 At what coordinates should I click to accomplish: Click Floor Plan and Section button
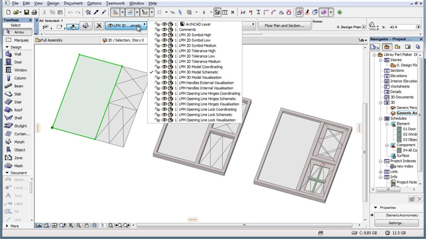point(284,26)
